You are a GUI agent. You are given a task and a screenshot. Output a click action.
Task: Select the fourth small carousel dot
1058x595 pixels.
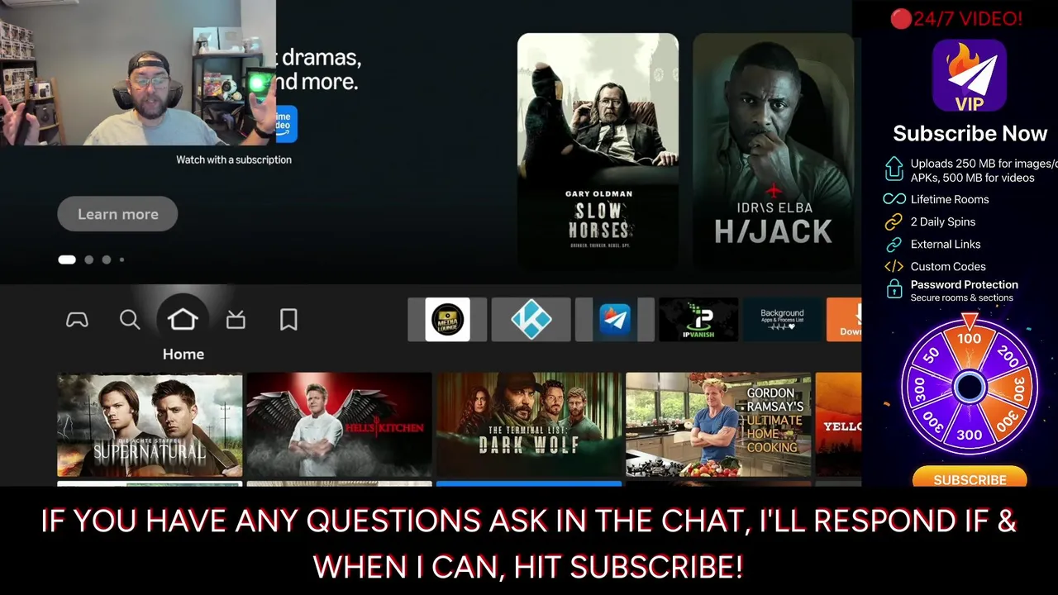click(x=122, y=259)
